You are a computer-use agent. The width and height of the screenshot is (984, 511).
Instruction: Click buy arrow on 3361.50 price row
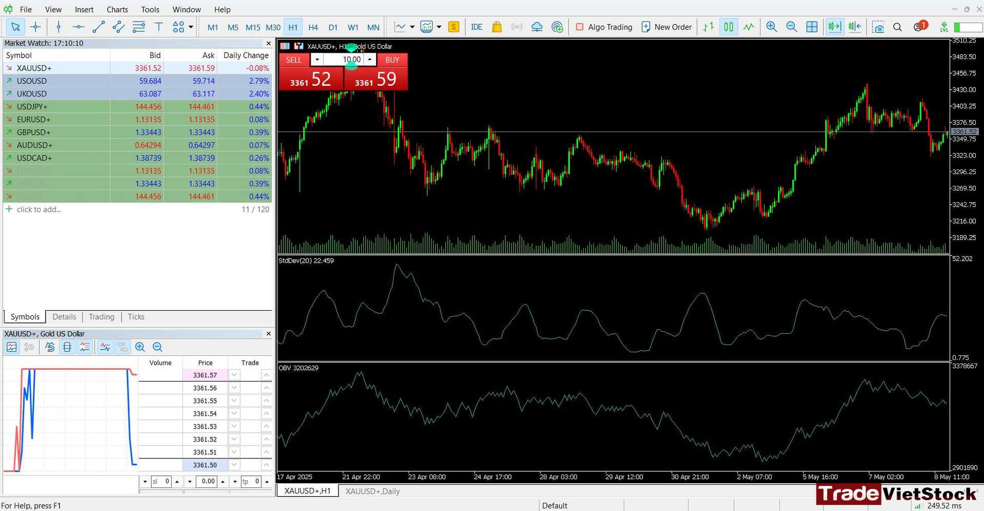coord(266,465)
